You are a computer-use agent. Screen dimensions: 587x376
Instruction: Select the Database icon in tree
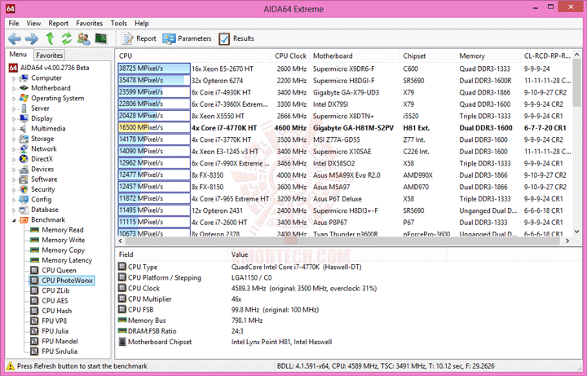tap(24, 210)
